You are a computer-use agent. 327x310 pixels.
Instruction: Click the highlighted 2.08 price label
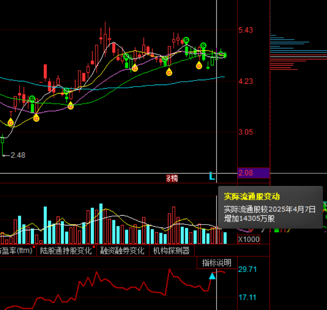(253, 173)
